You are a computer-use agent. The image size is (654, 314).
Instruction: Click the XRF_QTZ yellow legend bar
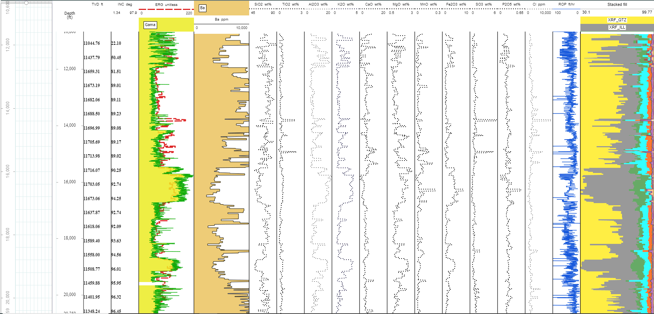[x=617, y=20]
